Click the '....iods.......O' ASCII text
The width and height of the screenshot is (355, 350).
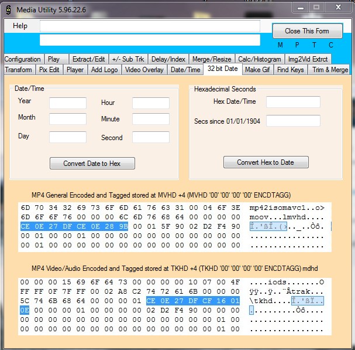coord(287,282)
